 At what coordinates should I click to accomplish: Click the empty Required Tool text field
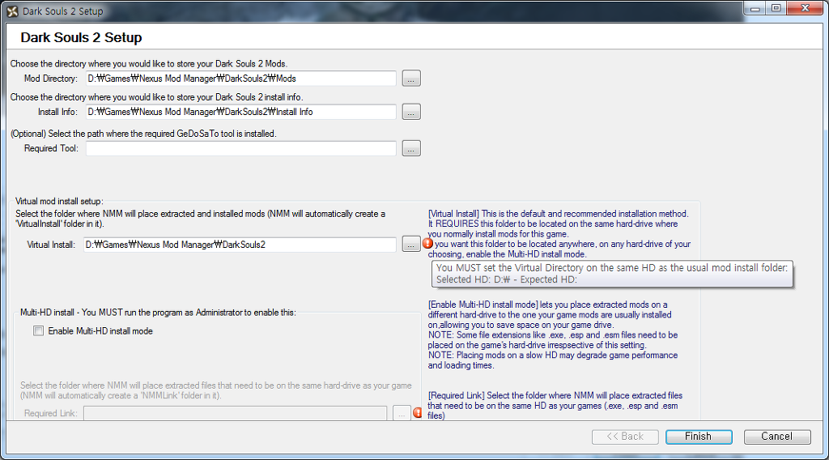[240, 148]
